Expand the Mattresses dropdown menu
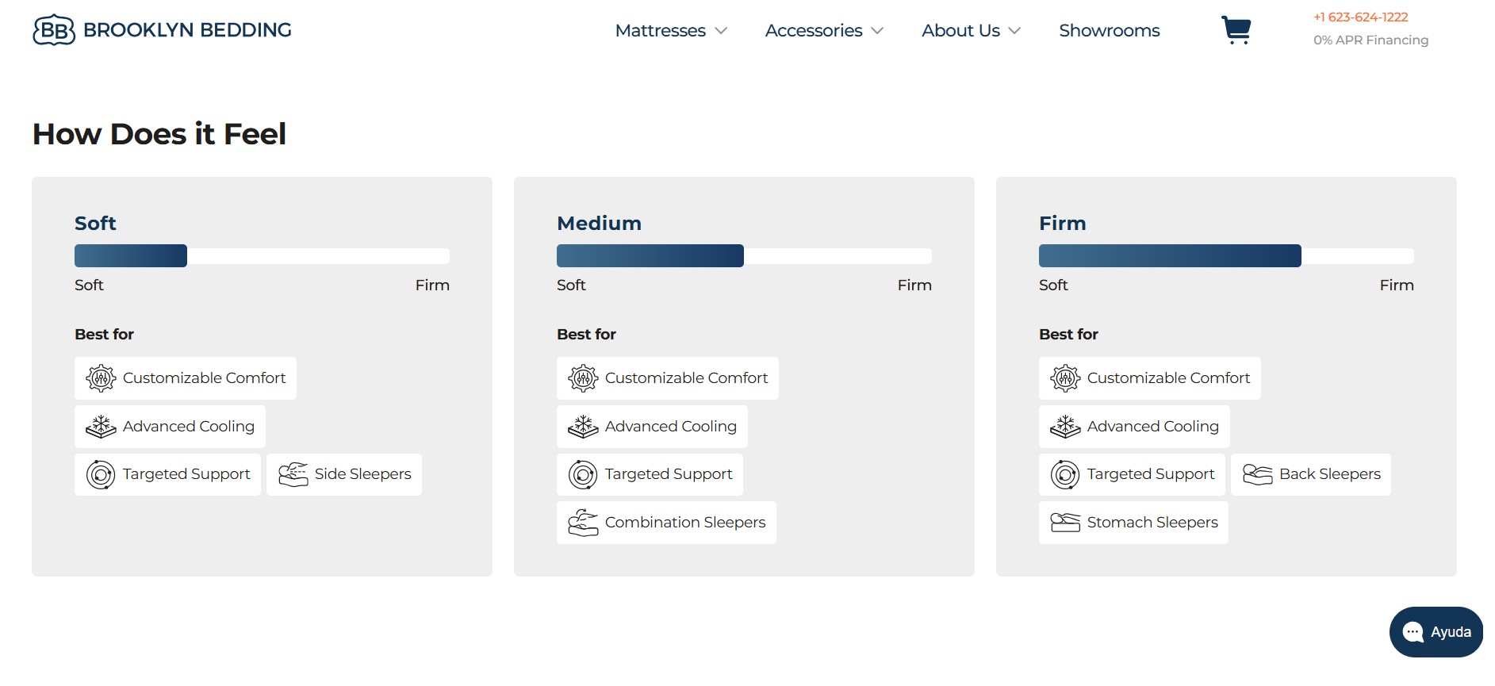Screen dimensions: 1495x686 [x=670, y=31]
